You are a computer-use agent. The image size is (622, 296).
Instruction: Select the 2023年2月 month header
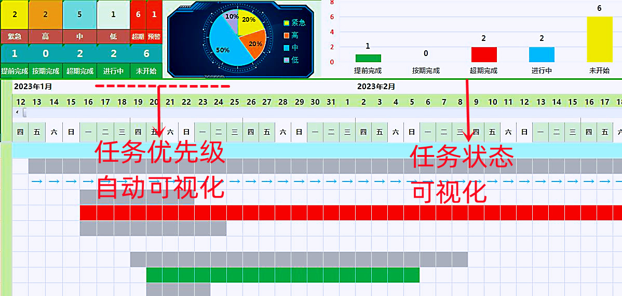[376, 86]
